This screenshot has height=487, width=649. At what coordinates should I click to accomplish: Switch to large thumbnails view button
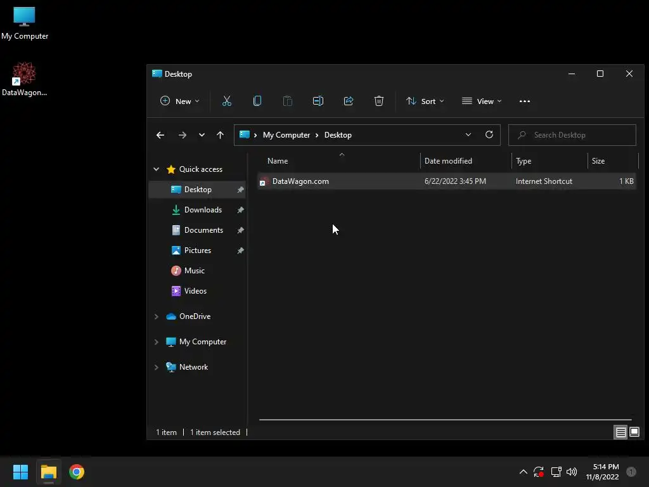634,432
